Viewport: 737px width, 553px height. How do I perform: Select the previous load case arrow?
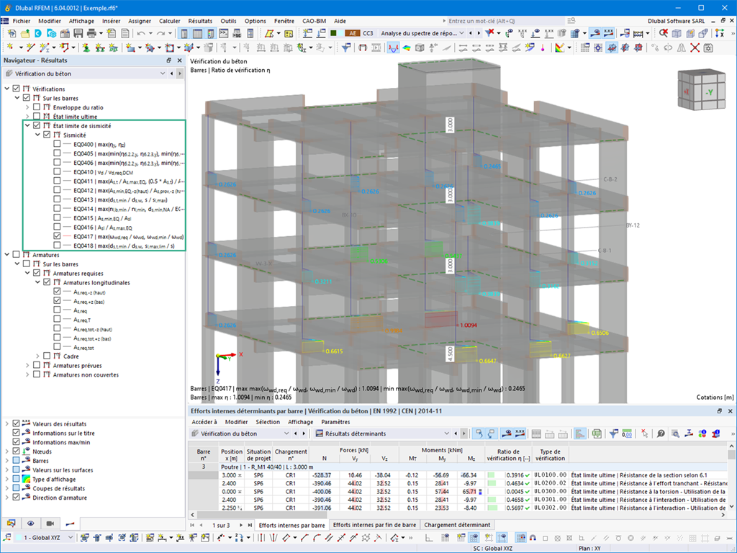point(471,33)
